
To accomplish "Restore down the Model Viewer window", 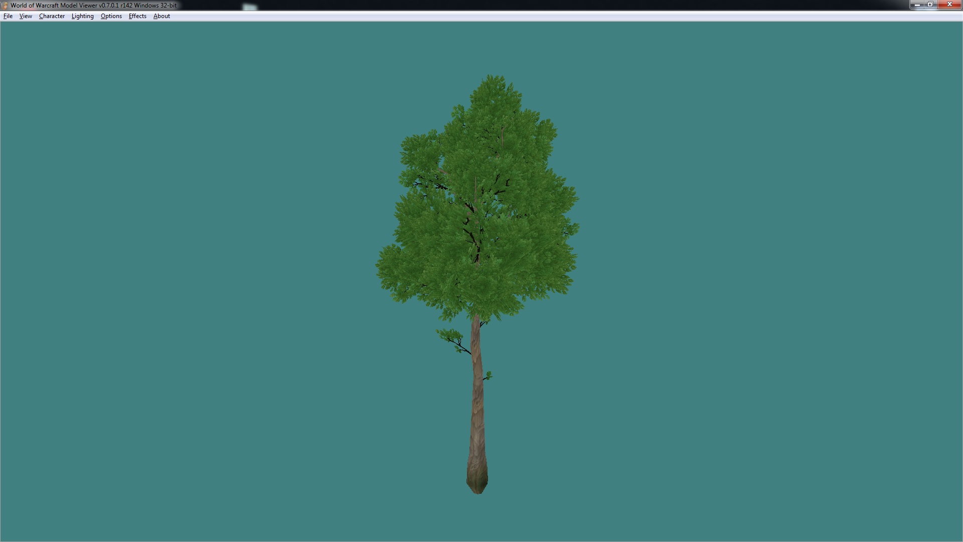I will 930,5.
